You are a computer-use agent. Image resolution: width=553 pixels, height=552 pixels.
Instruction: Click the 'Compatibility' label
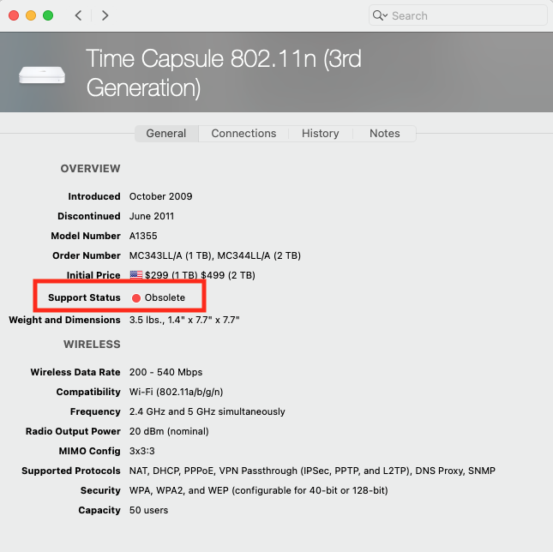coord(88,392)
